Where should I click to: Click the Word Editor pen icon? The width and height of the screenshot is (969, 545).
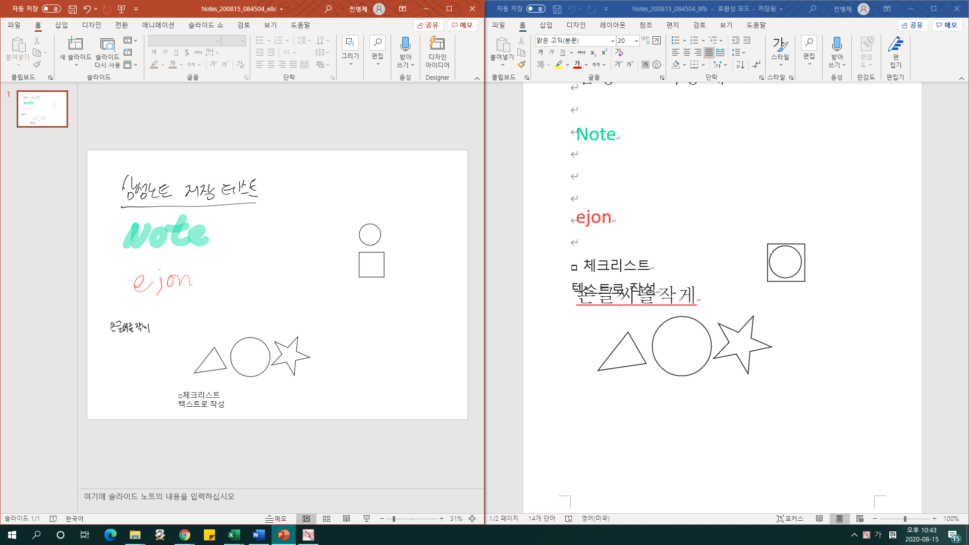895,44
